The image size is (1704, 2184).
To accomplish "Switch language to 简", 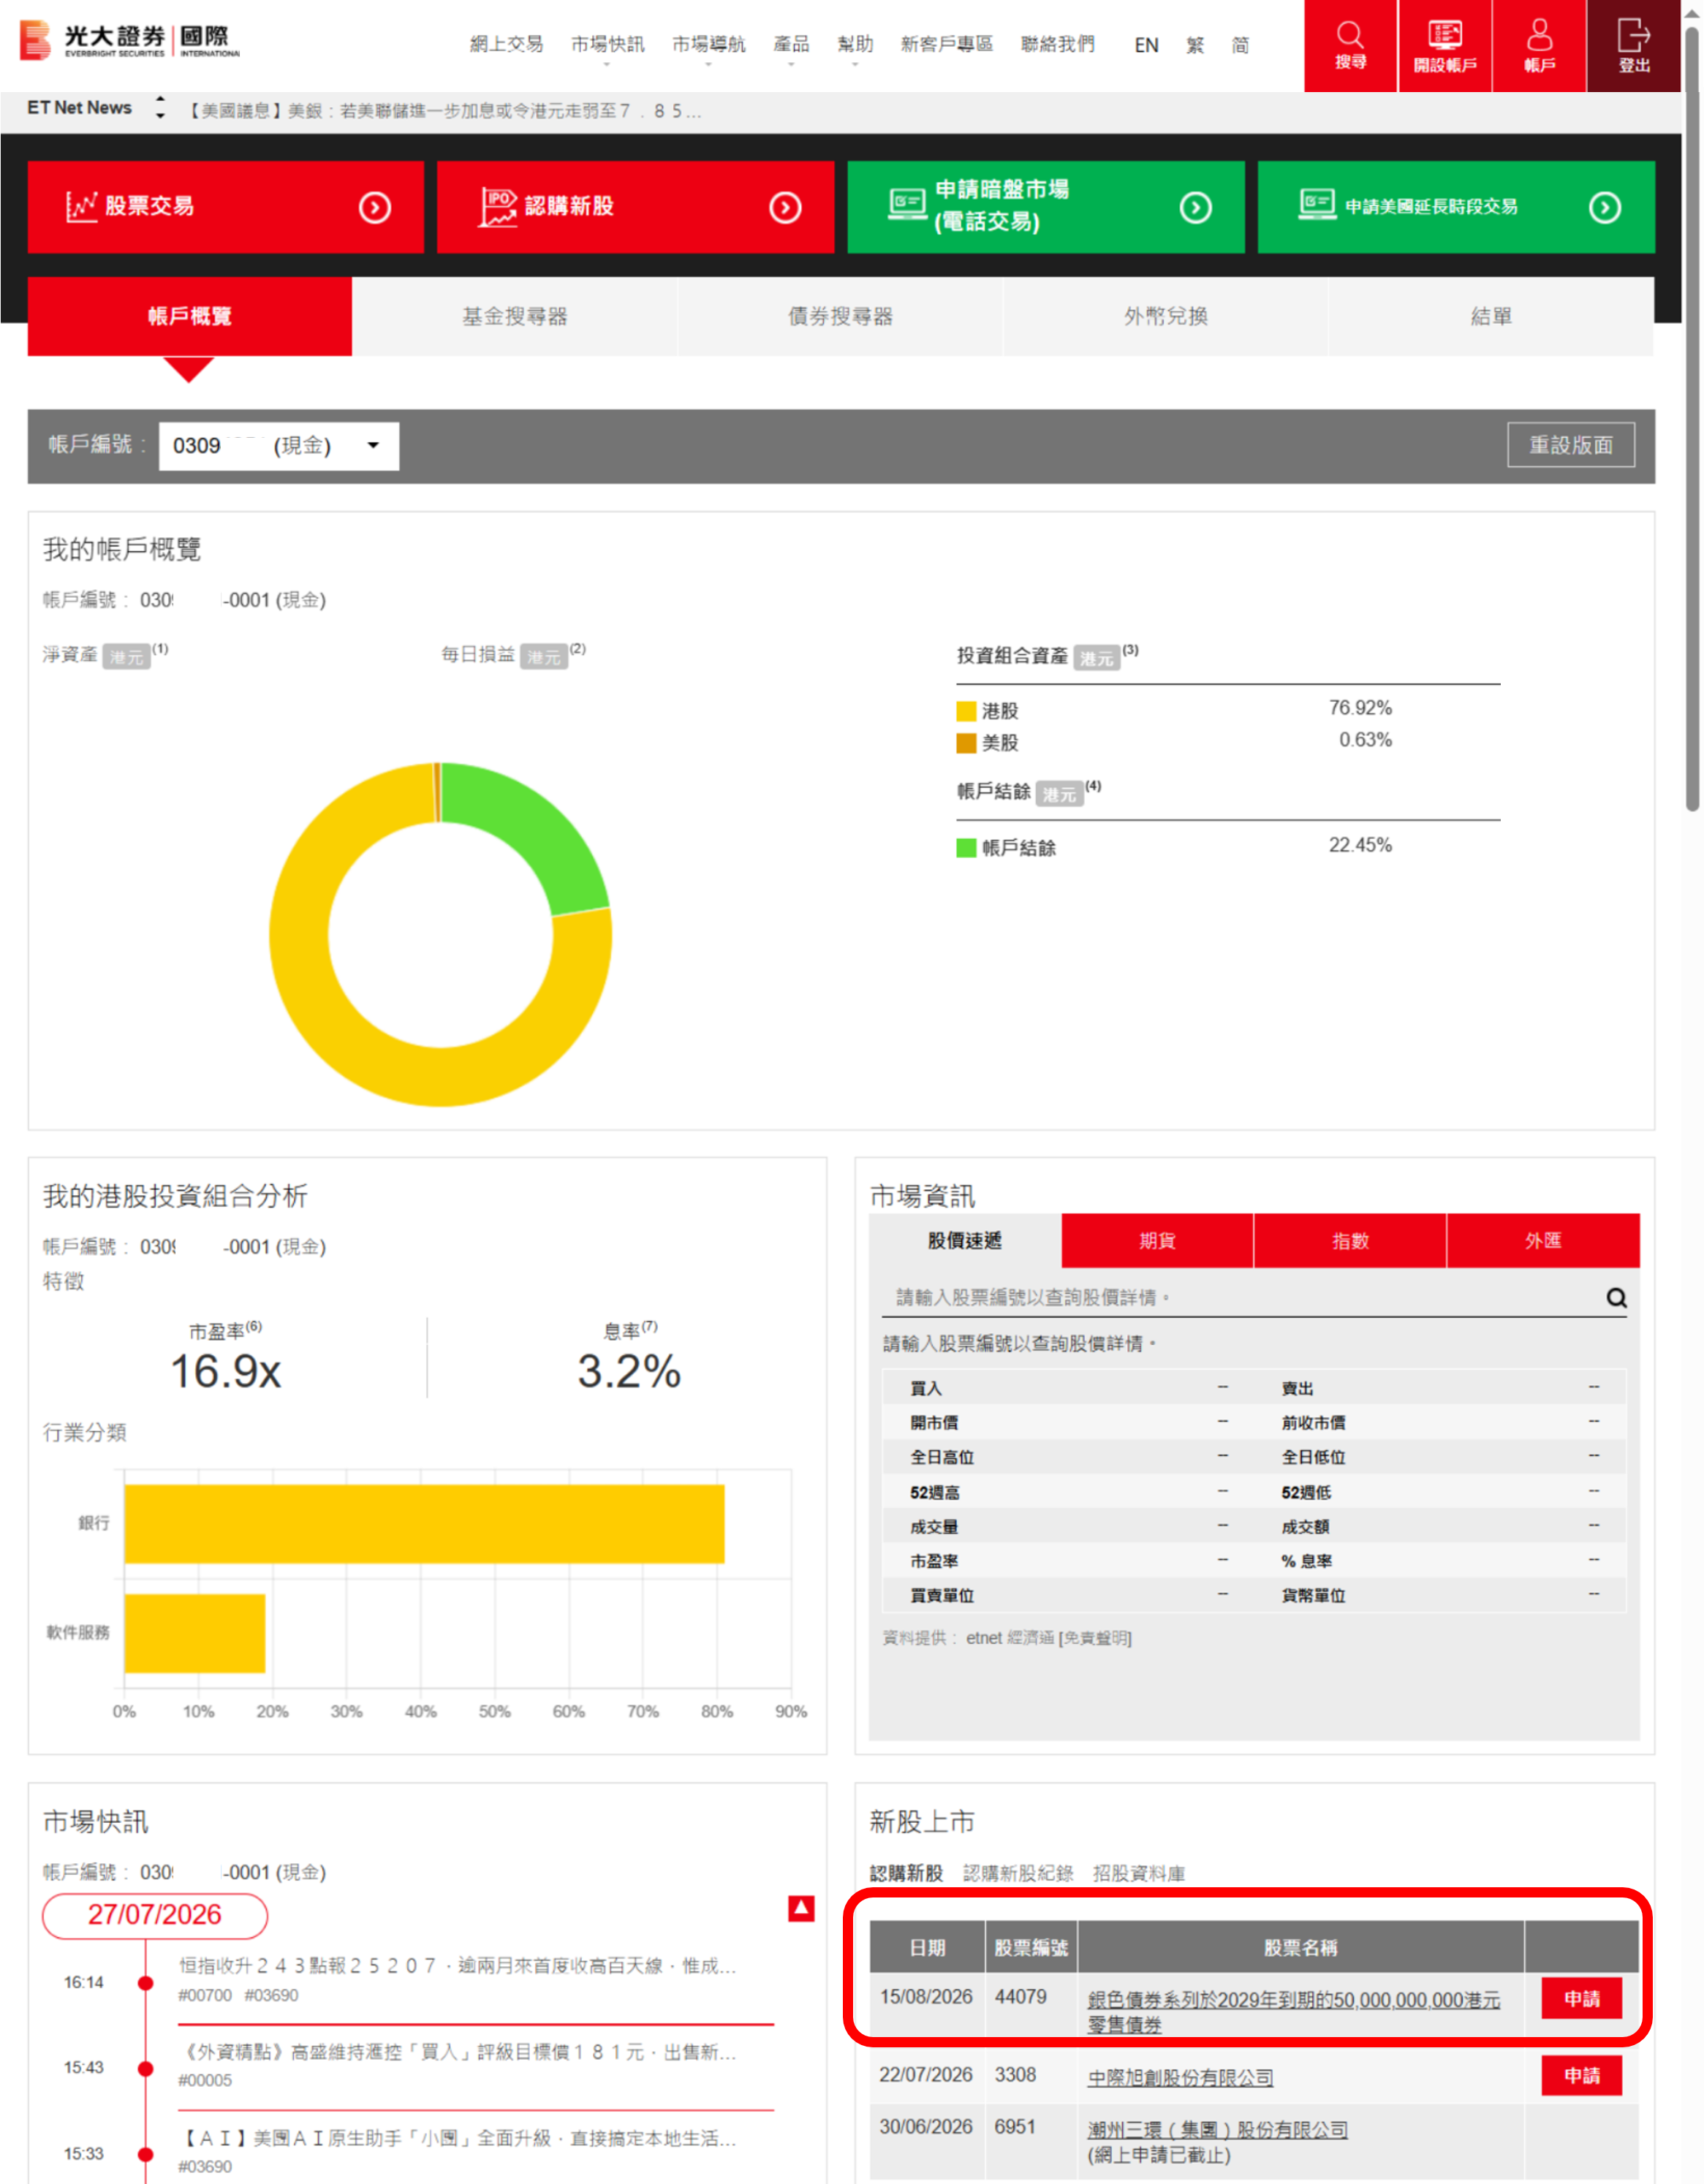I will [x=1240, y=45].
